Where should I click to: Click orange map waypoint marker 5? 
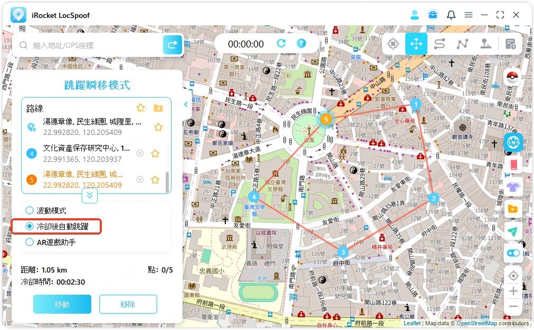[326, 119]
